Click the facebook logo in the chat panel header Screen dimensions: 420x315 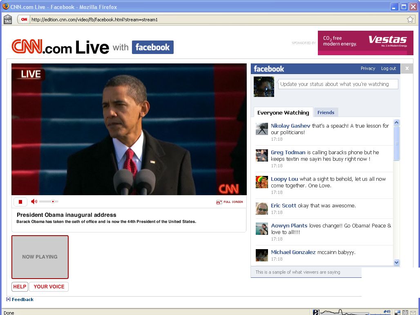269,69
